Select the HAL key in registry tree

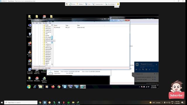tap(46, 34)
